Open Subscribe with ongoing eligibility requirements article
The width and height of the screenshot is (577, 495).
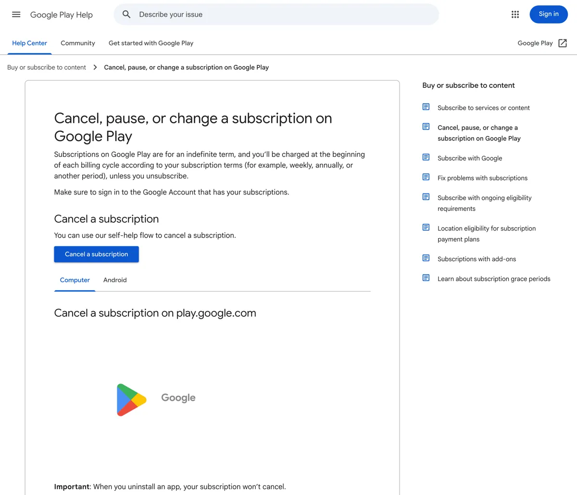pyautogui.click(x=485, y=203)
